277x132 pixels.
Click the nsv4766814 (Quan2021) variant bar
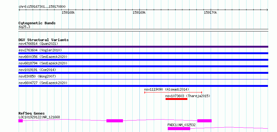click(143, 47)
